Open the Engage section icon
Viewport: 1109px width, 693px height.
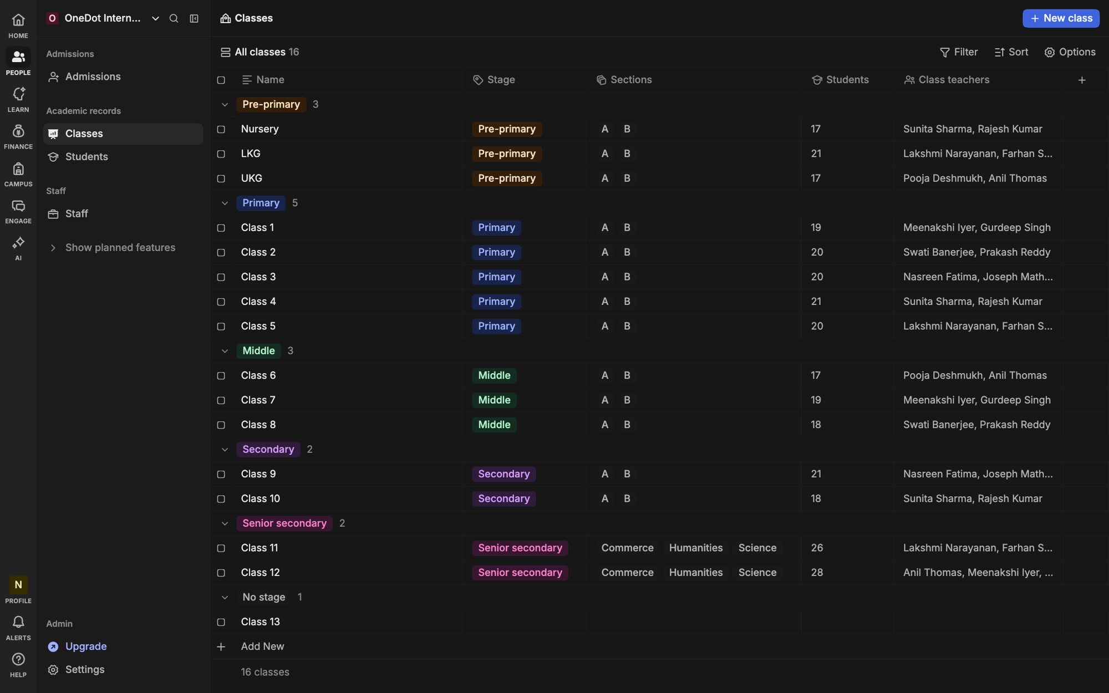pyautogui.click(x=18, y=206)
